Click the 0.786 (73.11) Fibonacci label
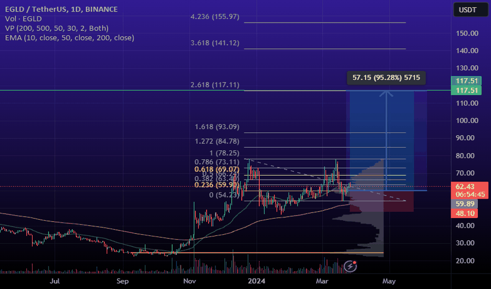 (217, 162)
